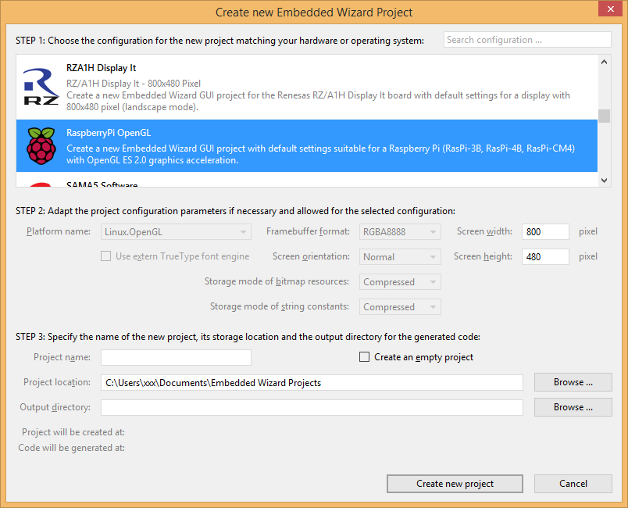The width and height of the screenshot is (628, 508).
Task: Click the Cancel button
Action: click(x=573, y=484)
